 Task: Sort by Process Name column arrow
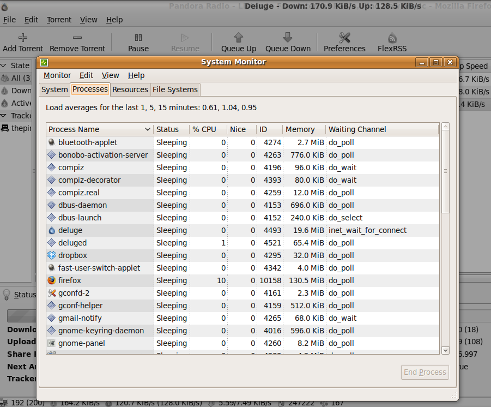[148, 129]
